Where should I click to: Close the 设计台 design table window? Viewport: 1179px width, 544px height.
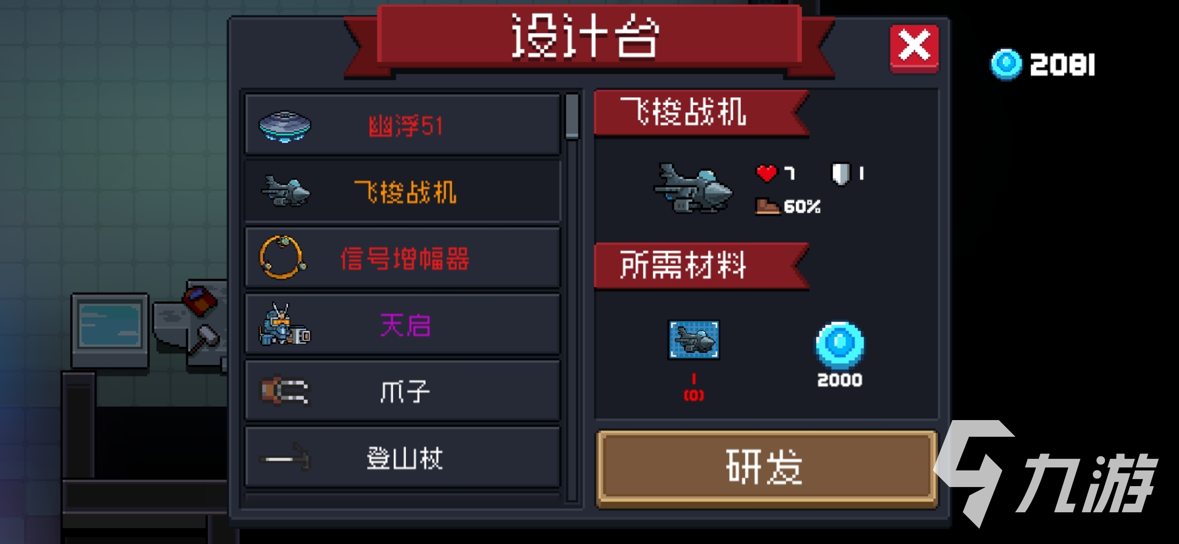[914, 47]
